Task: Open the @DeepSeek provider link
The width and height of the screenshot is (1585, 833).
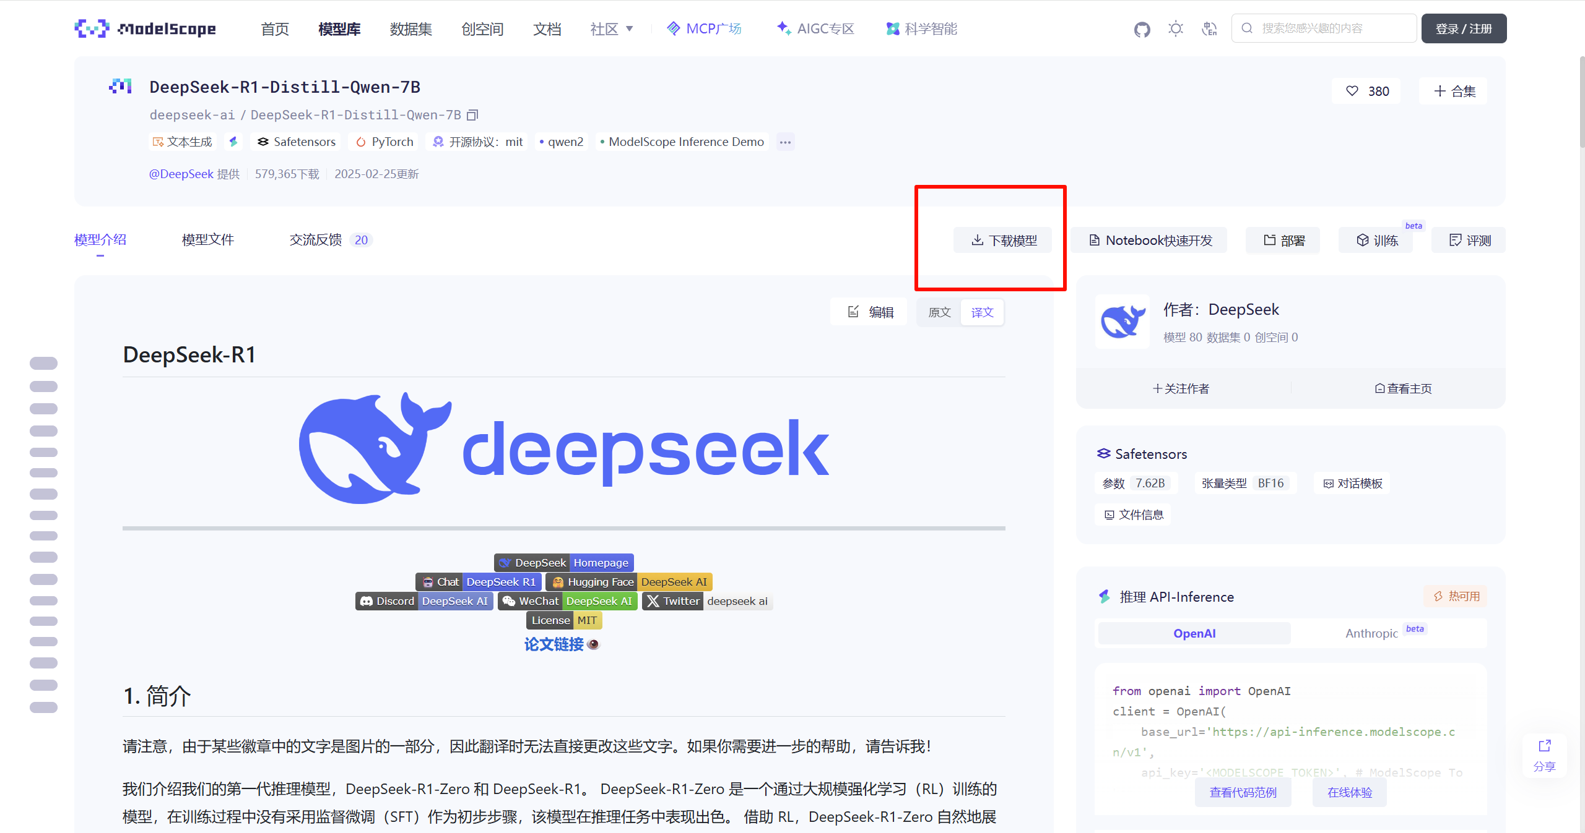Action: (181, 174)
